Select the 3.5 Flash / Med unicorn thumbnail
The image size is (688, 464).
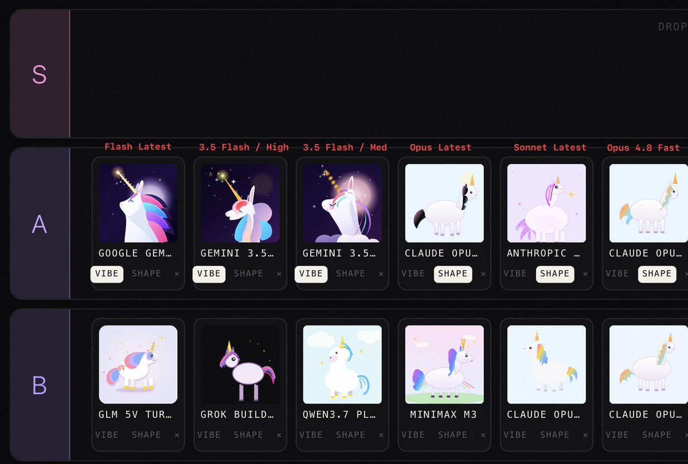[x=342, y=203]
